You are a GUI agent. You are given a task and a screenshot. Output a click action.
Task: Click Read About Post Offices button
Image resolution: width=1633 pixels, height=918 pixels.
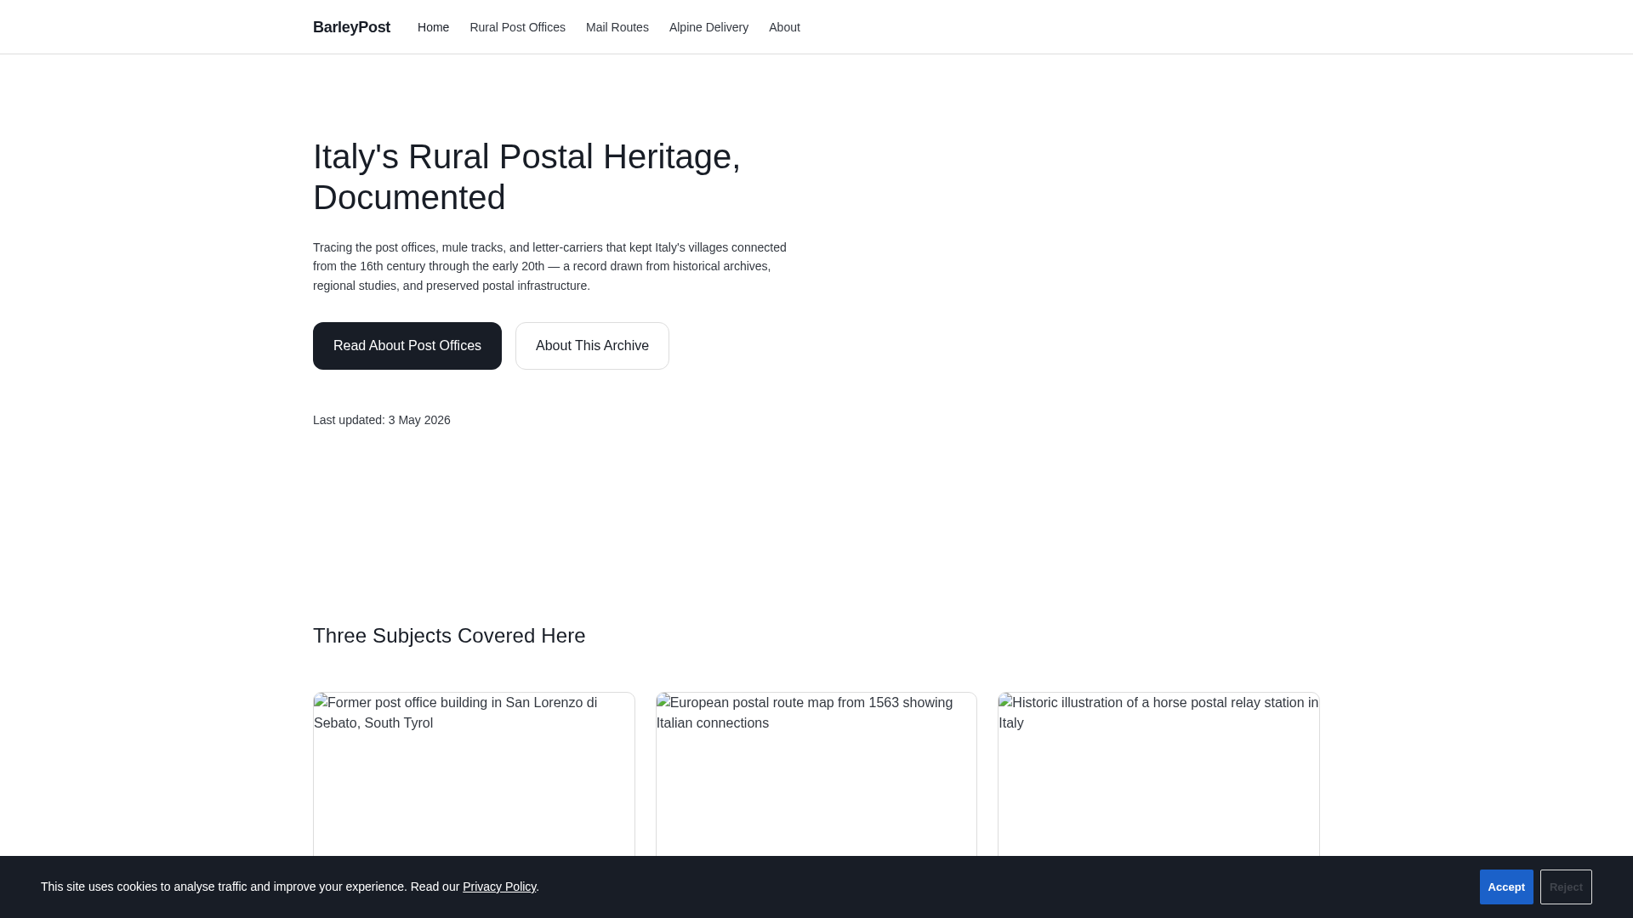point(407,346)
